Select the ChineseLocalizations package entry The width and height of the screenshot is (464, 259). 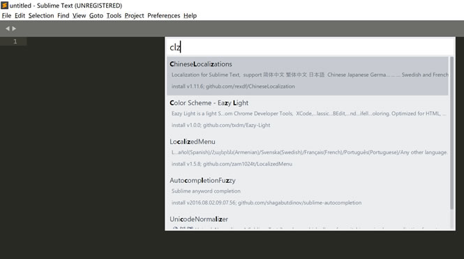tap(308, 76)
